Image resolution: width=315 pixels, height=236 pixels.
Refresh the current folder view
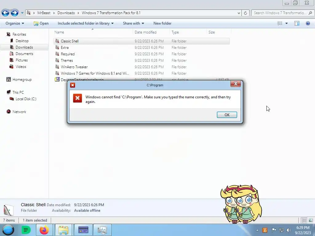[245, 13]
